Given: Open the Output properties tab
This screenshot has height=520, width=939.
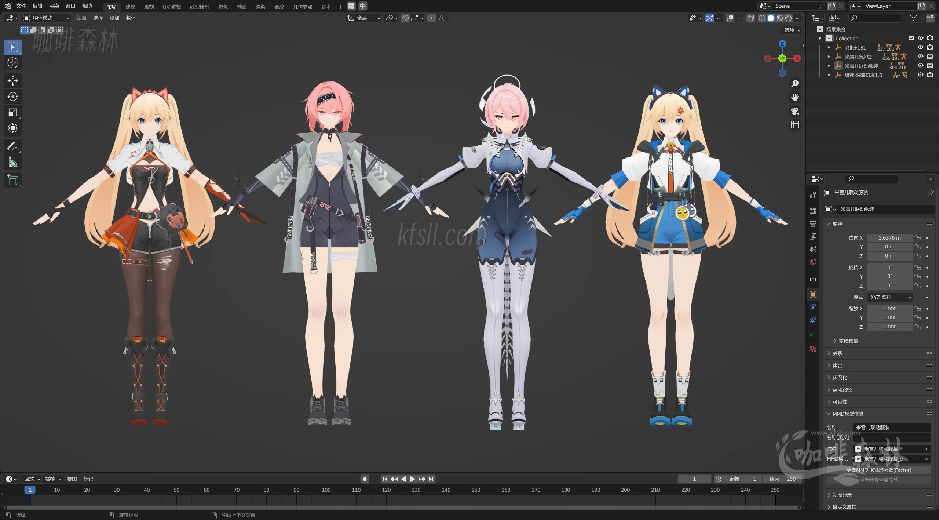Looking at the screenshot, I should 813,223.
